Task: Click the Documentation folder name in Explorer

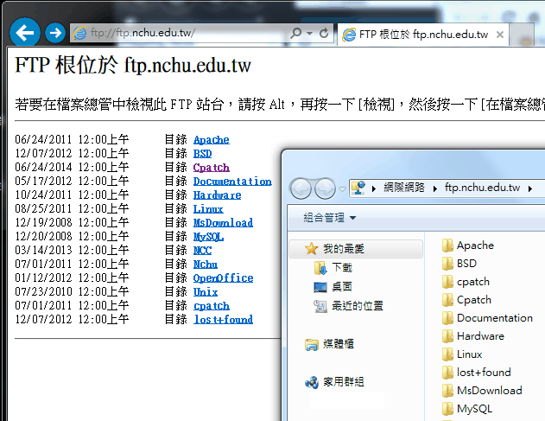Action: point(495,317)
